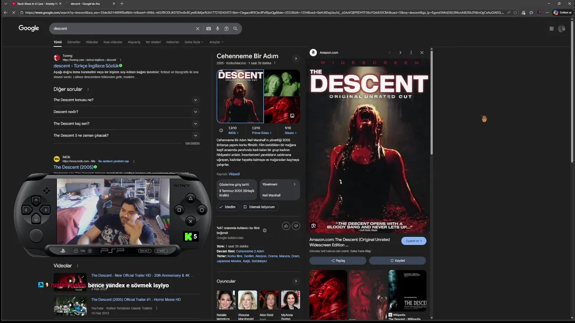575x323 pixels.
Task: Save the image with Kaydet
Action: 397,261
